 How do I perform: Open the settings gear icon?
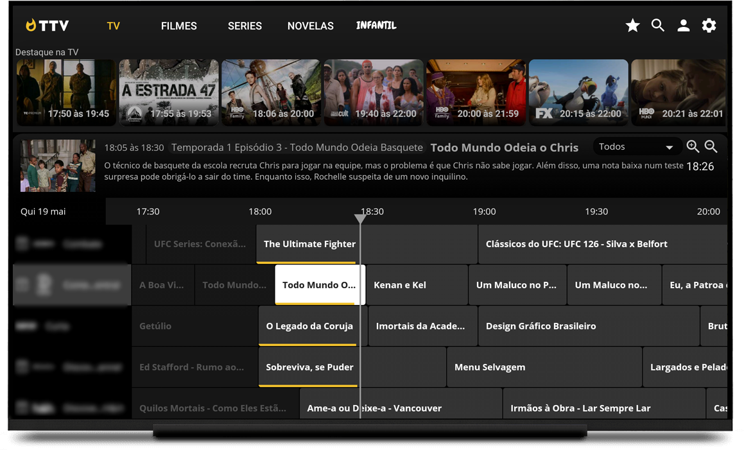(709, 26)
